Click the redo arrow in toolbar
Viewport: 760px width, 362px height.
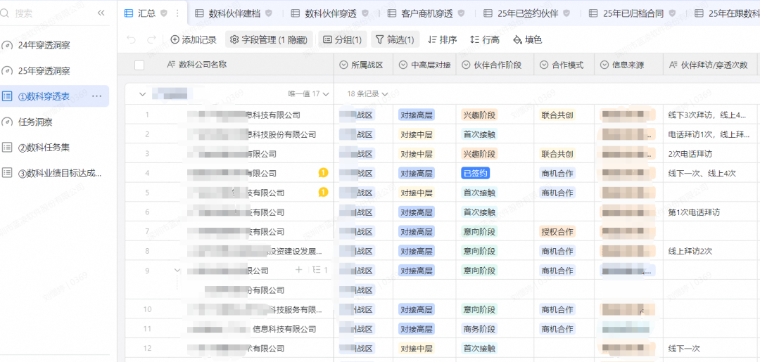(151, 40)
